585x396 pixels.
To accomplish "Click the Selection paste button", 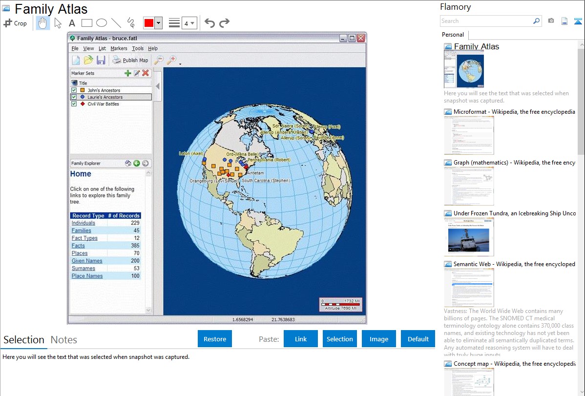I will pos(339,339).
